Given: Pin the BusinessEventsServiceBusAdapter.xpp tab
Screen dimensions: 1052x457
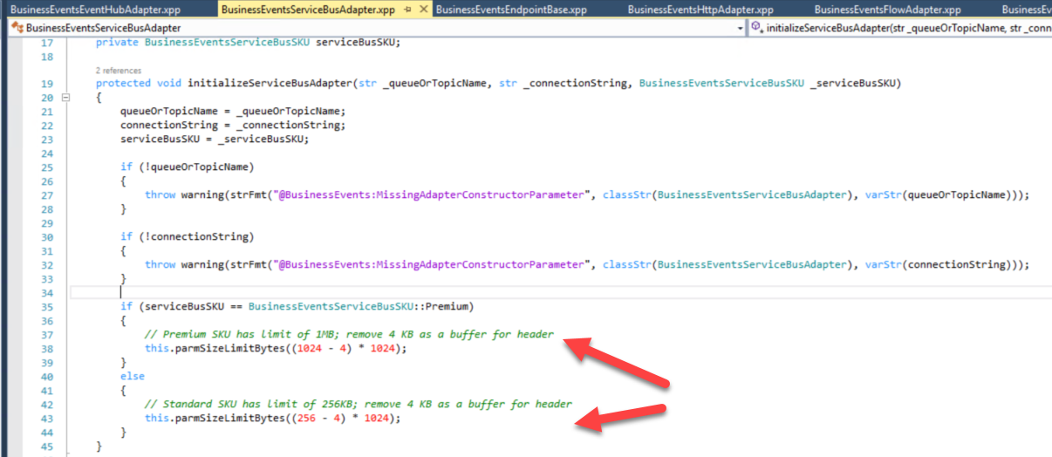Looking at the screenshot, I should (408, 10).
